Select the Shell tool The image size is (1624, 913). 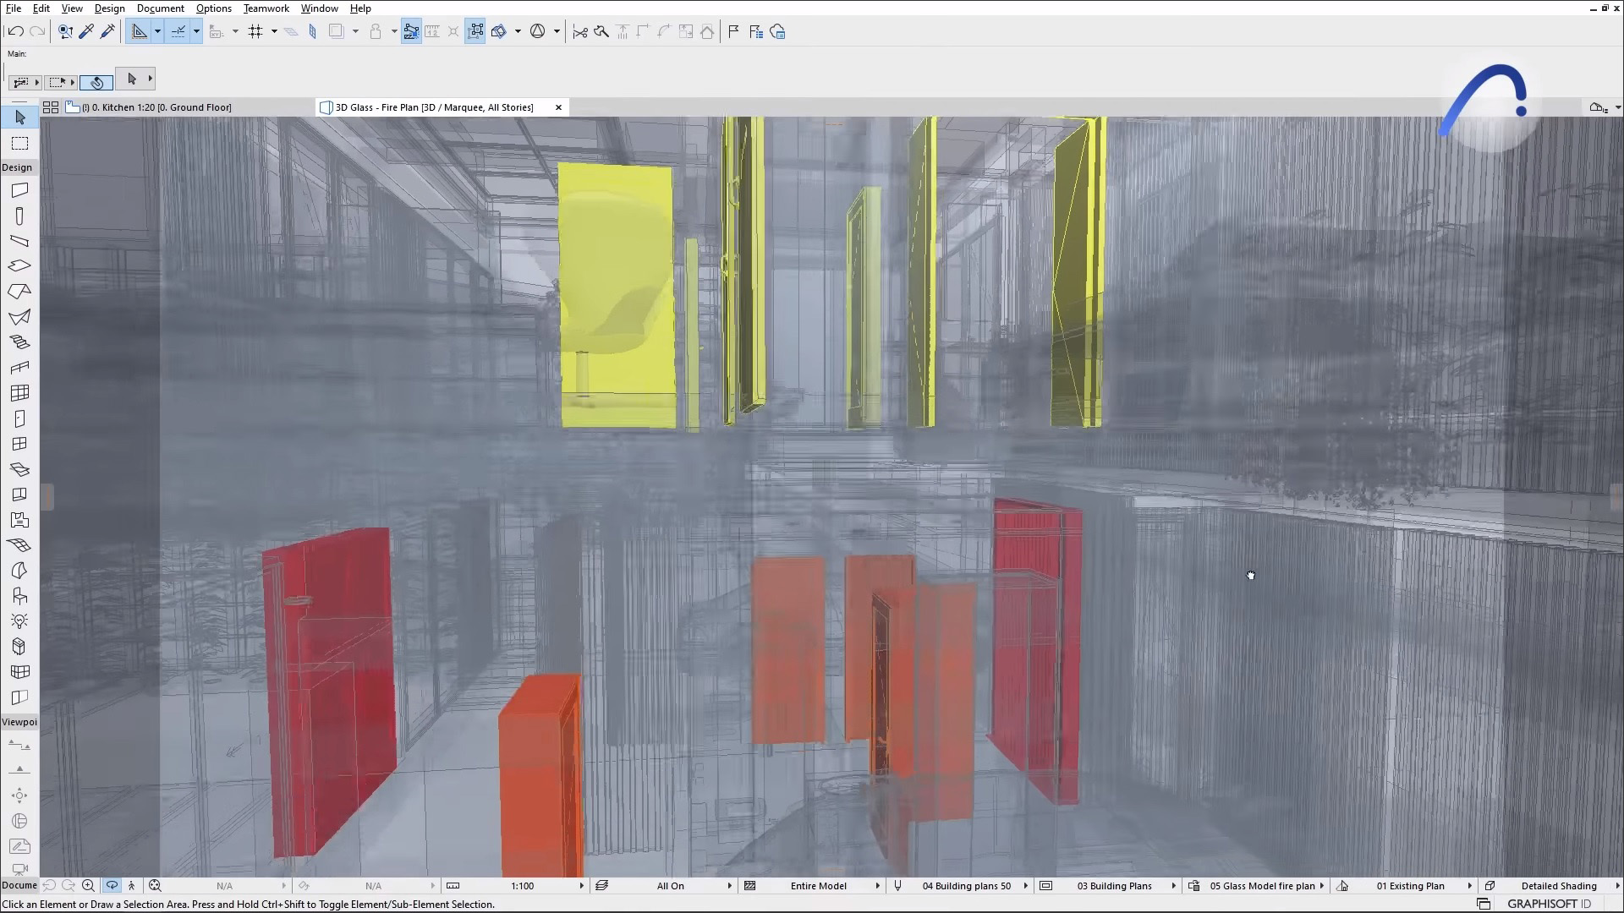point(19,317)
